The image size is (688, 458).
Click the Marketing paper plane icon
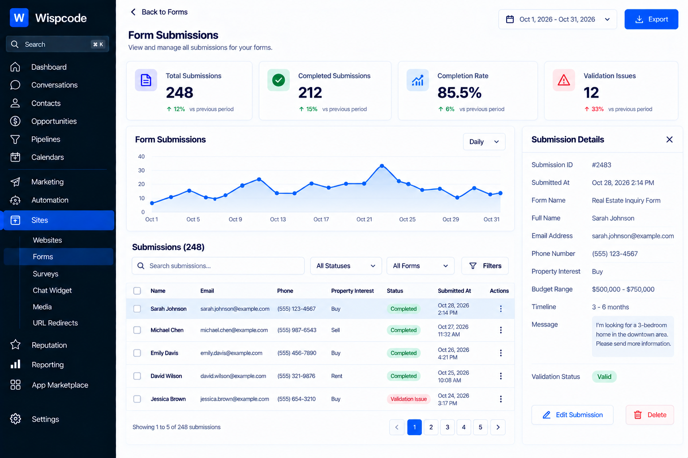(x=15, y=182)
